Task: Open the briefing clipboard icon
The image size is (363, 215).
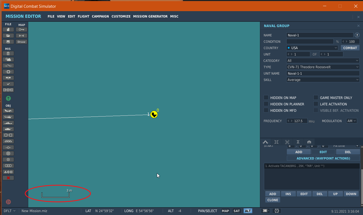Action: pos(8,53)
